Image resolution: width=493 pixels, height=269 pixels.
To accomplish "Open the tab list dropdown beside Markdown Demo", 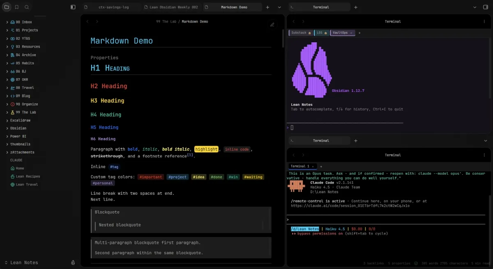I will pos(279,7).
